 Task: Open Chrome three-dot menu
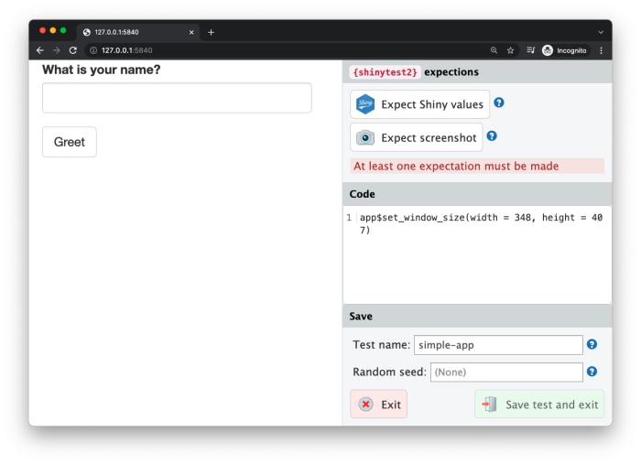601,50
